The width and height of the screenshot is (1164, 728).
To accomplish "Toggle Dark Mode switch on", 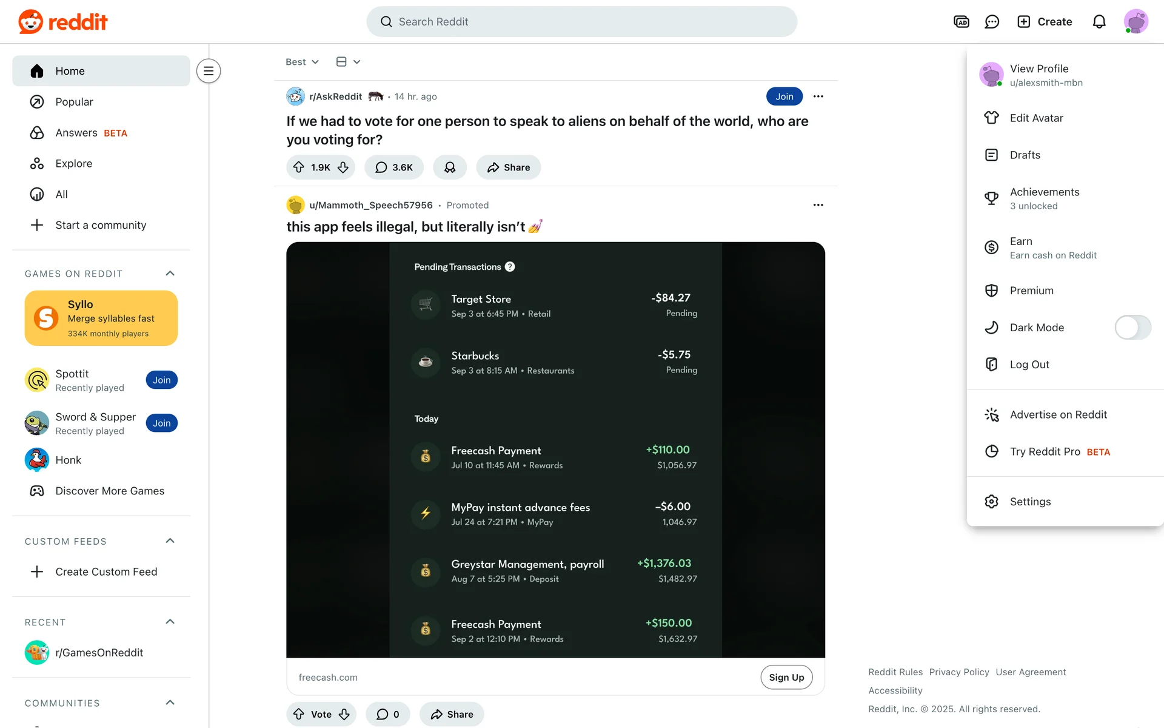I will pyautogui.click(x=1132, y=328).
